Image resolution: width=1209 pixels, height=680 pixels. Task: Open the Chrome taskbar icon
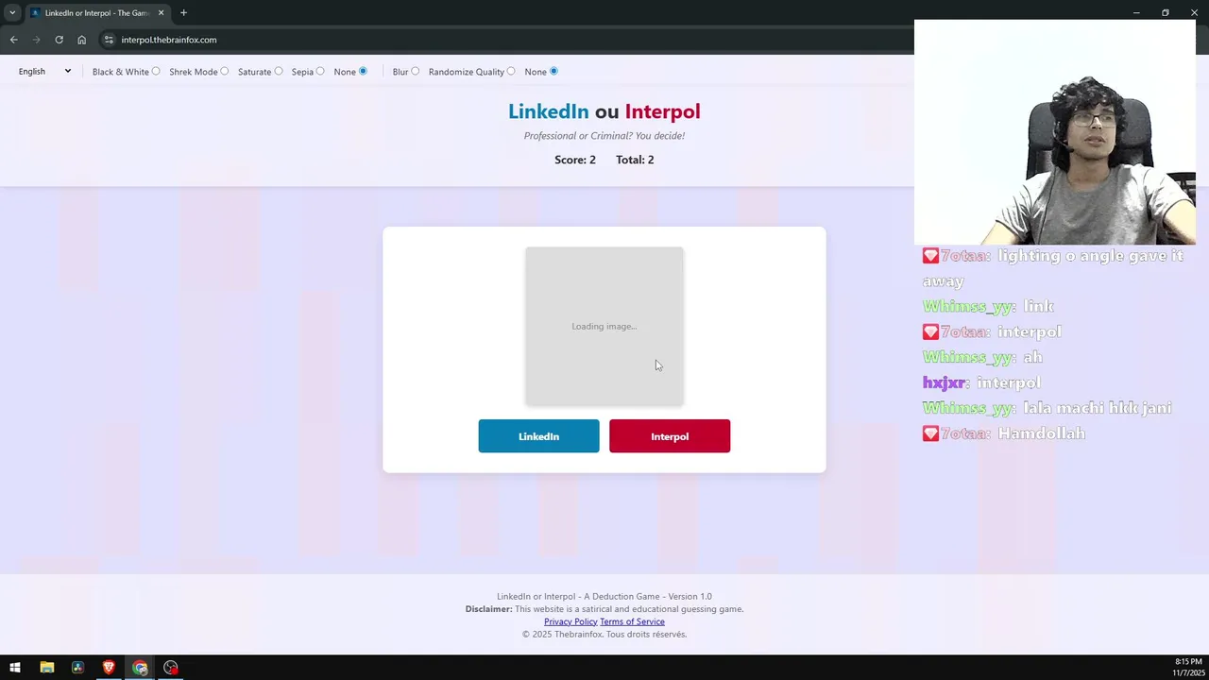[x=140, y=668]
